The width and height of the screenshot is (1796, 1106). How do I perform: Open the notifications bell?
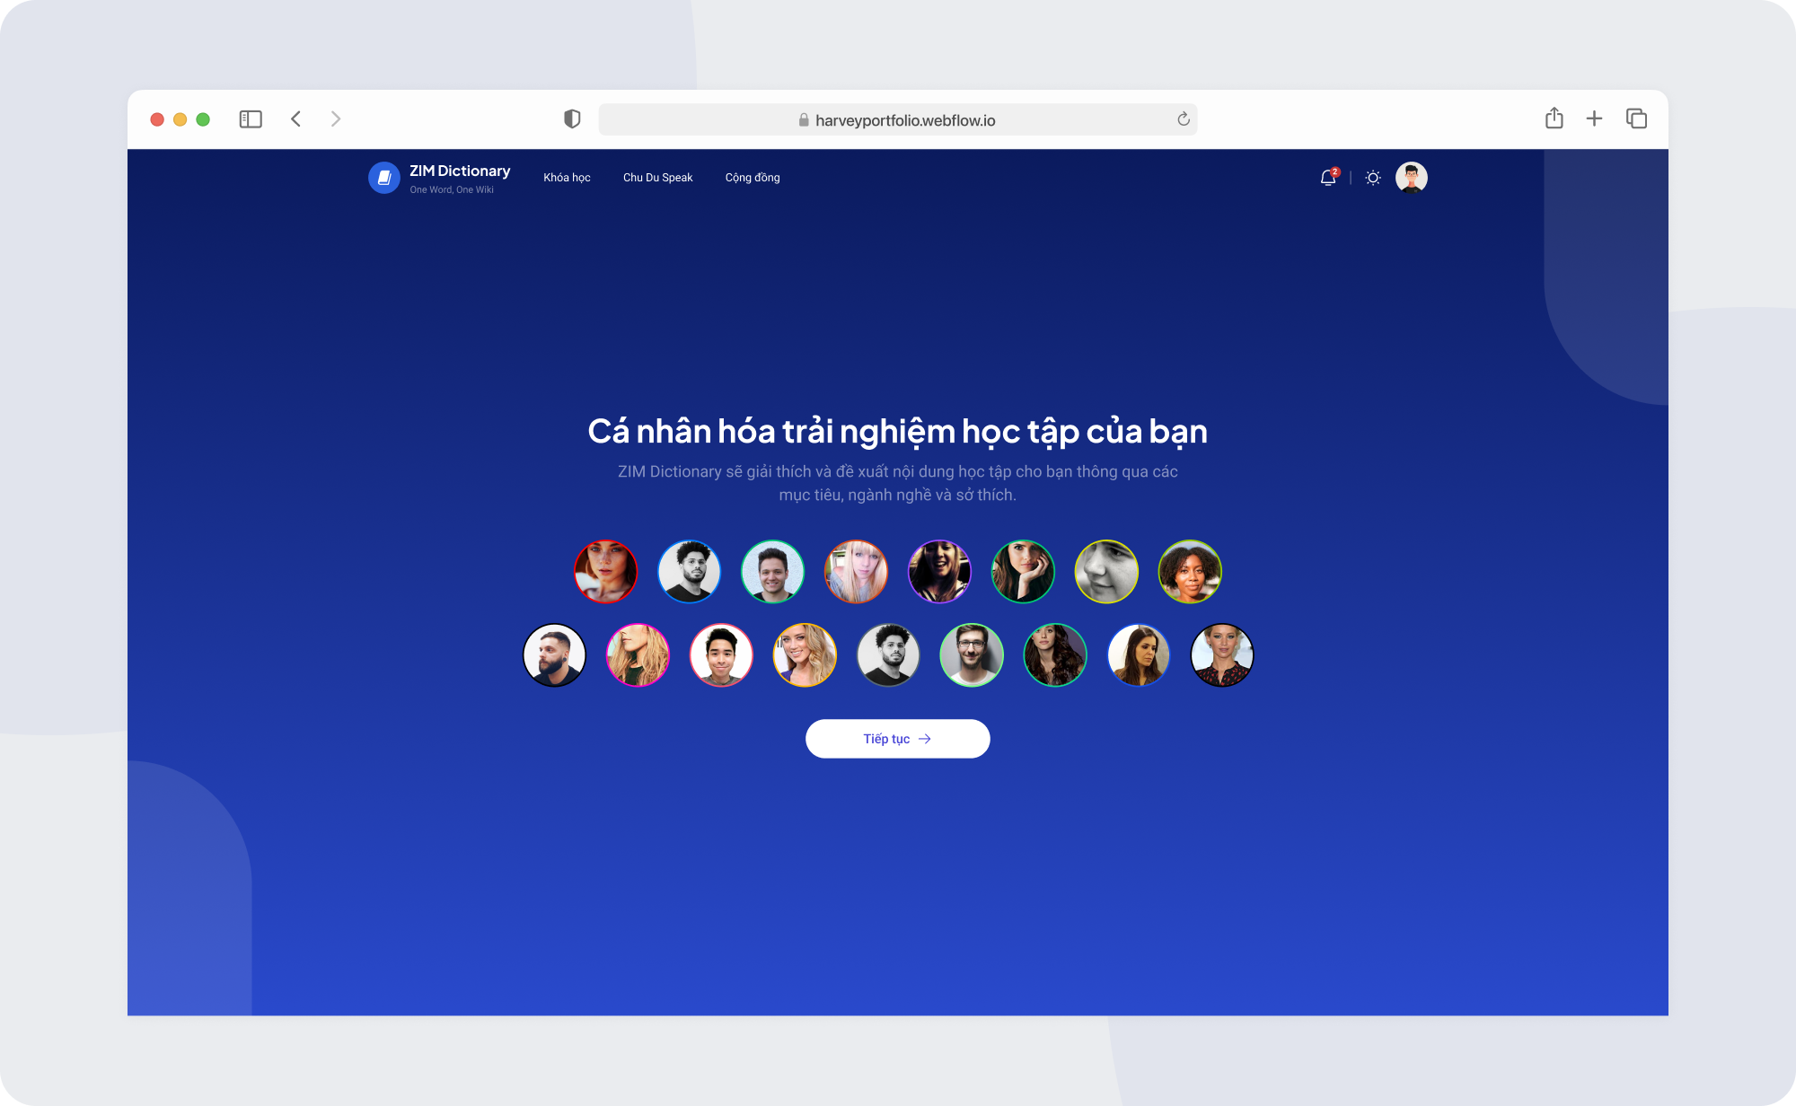[1328, 178]
